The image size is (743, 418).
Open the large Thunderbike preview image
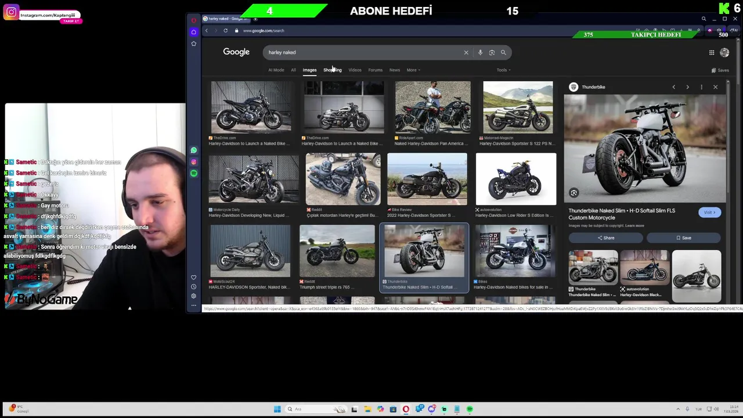(x=644, y=149)
